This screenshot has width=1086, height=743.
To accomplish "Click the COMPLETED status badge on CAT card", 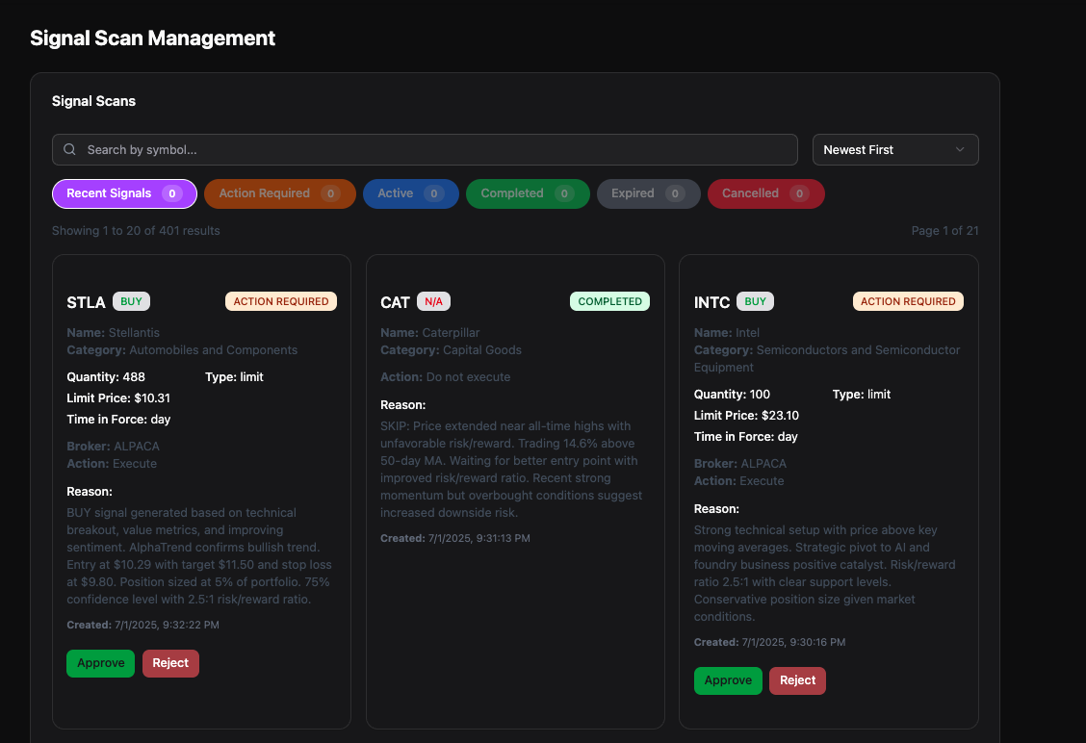I will 609,300.
